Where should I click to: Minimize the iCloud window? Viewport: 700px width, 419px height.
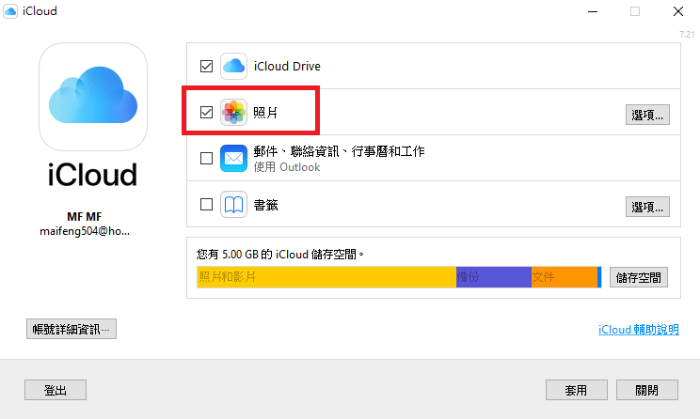point(593,11)
